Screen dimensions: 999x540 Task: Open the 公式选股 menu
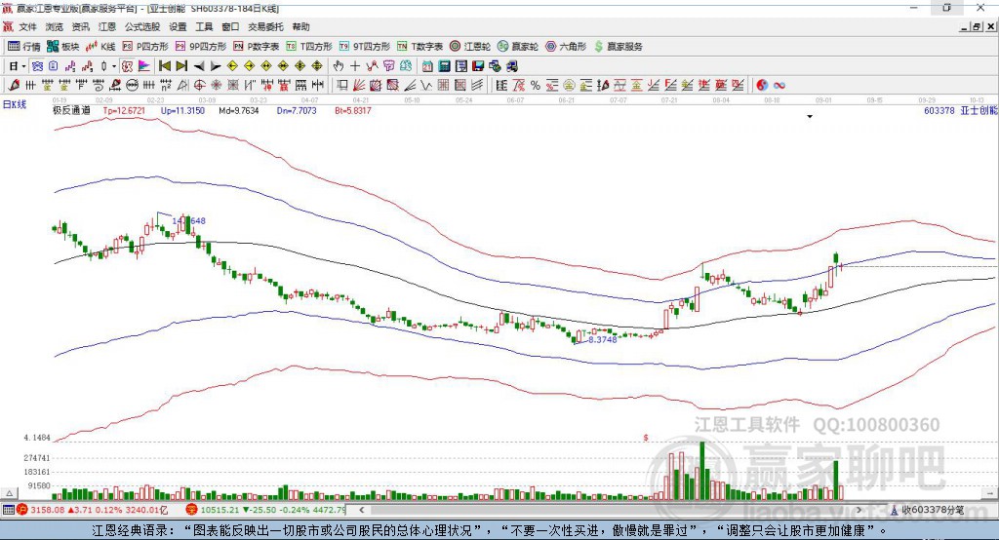click(x=142, y=26)
